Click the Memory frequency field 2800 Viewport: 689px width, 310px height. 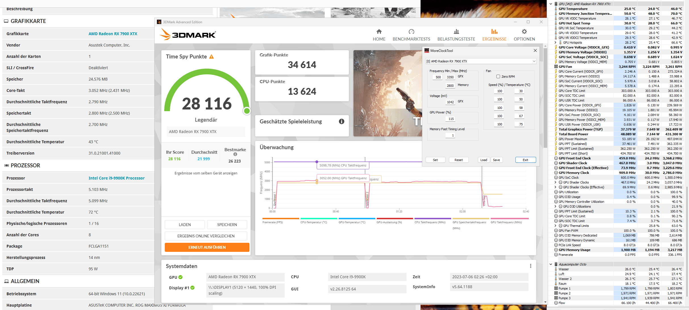(450, 86)
